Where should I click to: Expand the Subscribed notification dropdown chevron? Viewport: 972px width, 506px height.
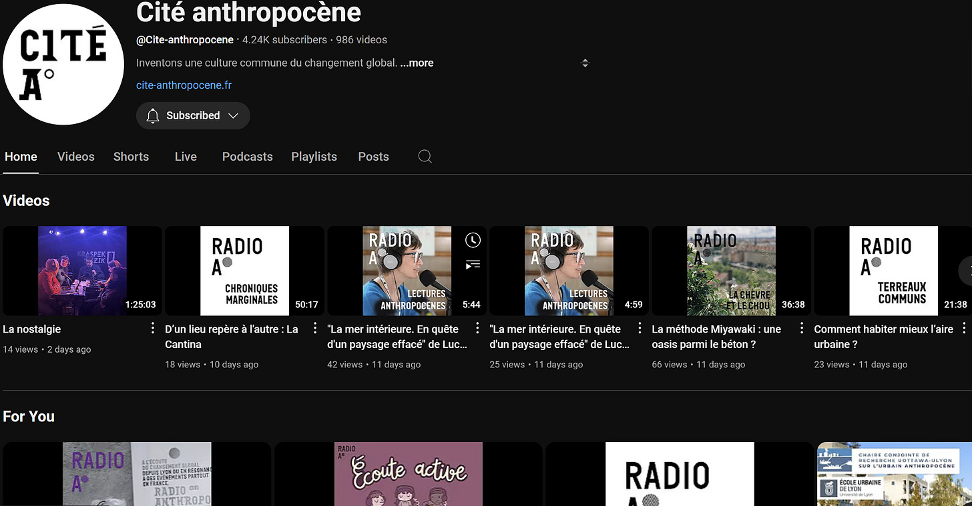[233, 116]
